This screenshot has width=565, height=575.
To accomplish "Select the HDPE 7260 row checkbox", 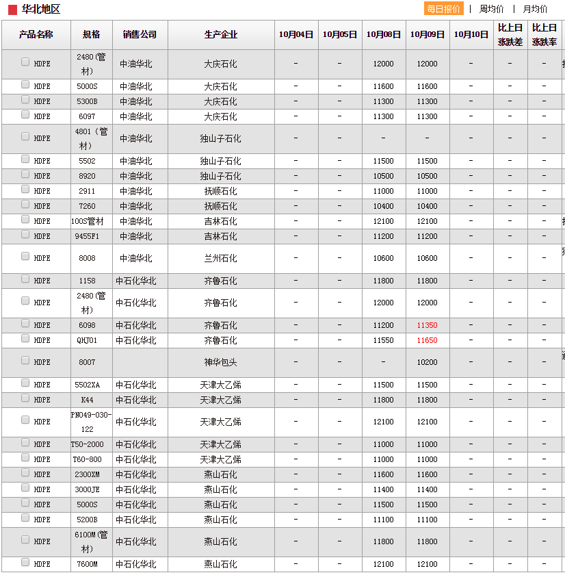I will pyautogui.click(x=25, y=204).
